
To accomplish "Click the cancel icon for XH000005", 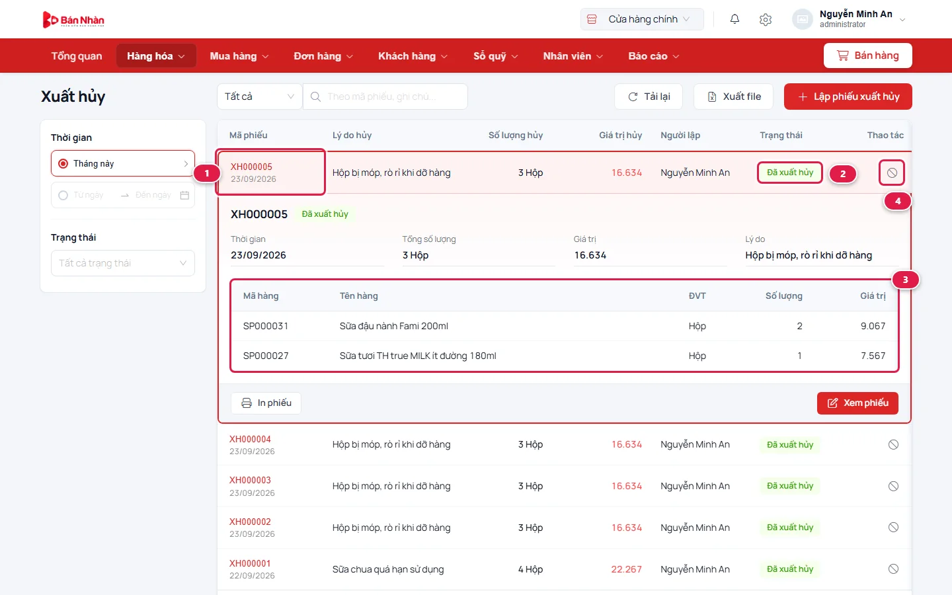I will (892, 173).
